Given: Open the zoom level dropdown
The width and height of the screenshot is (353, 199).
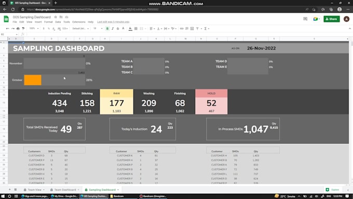Looking at the screenshot, I should point(34,29).
